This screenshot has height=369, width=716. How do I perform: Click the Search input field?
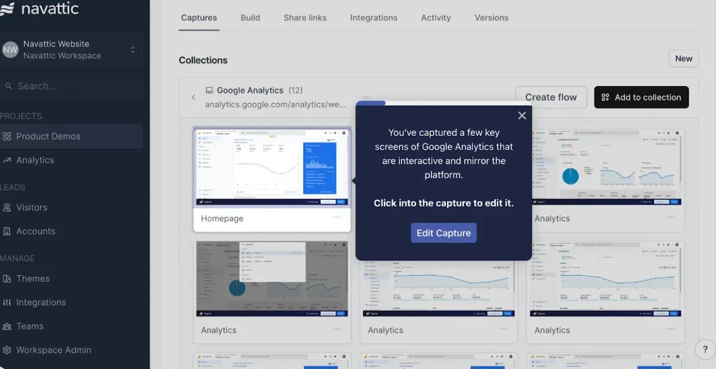(x=71, y=86)
